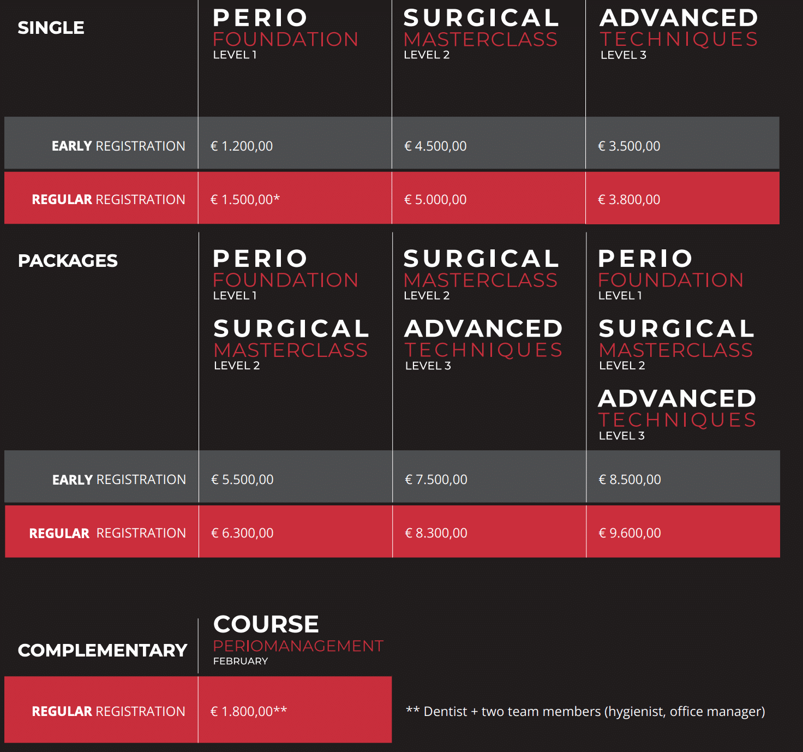Click the PACKAGES section label
Viewport: 803px width, 752px height.
[68, 261]
